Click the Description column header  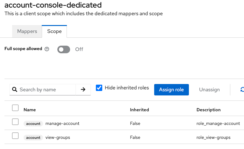point(208,110)
